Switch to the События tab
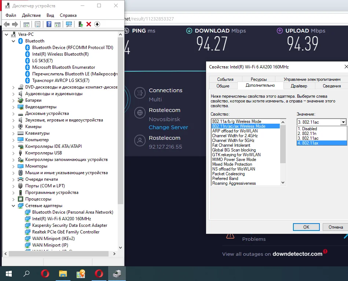This screenshot has height=281, width=348. [x=225, y=79]
